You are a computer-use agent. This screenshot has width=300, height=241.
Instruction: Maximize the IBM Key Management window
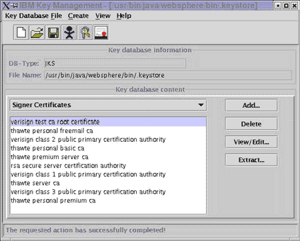tap(286, 5)
